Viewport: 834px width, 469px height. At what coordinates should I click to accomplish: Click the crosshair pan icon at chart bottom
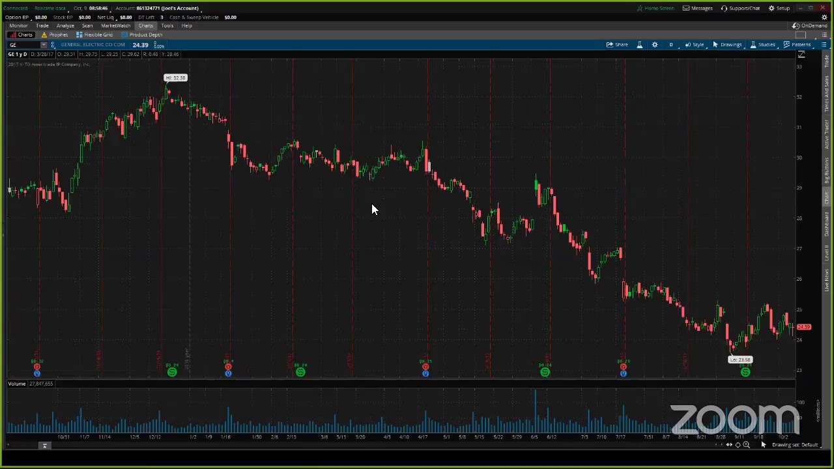point(738,445)
